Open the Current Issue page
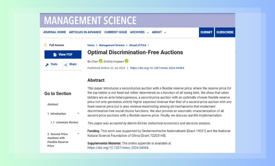The width and height of the screenshot is (275, 166). tap(116, 32)
